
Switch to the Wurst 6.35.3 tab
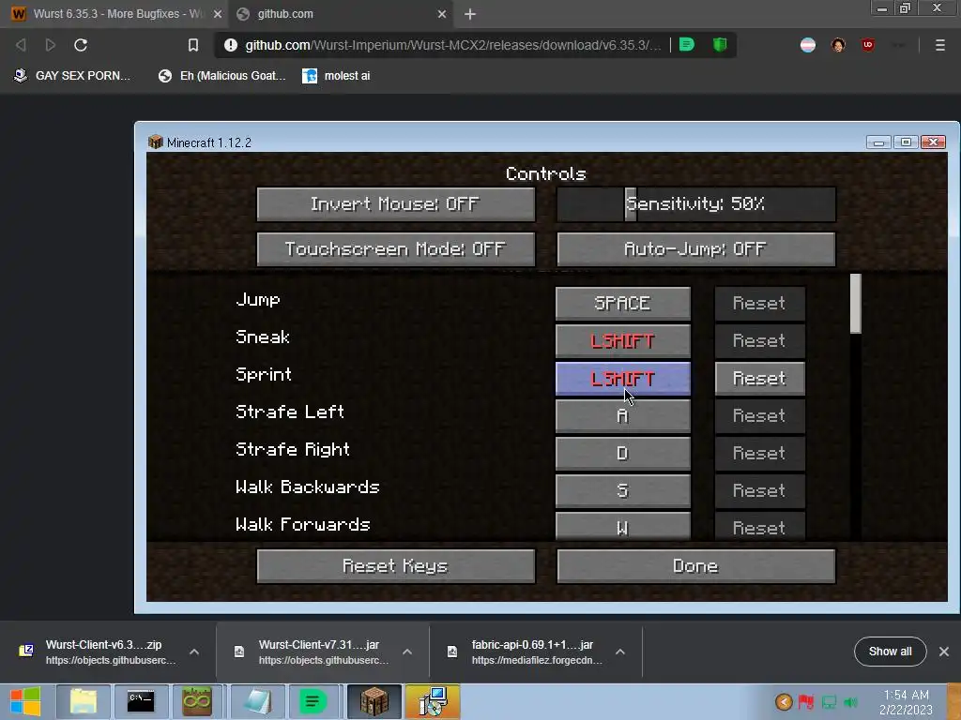click(x=114, y=13)
